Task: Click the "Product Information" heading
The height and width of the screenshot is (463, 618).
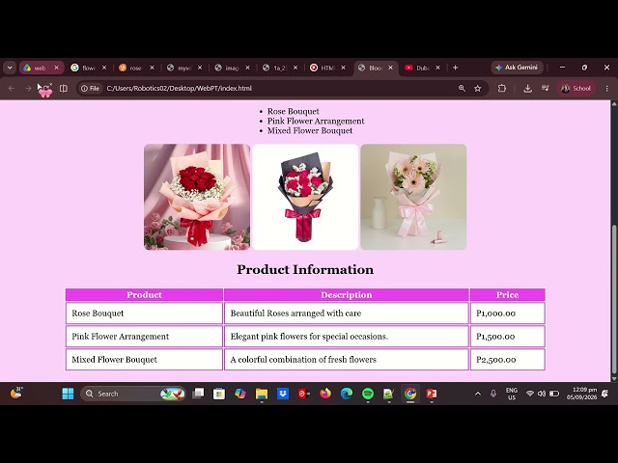Action: click(x=305, y=269)
